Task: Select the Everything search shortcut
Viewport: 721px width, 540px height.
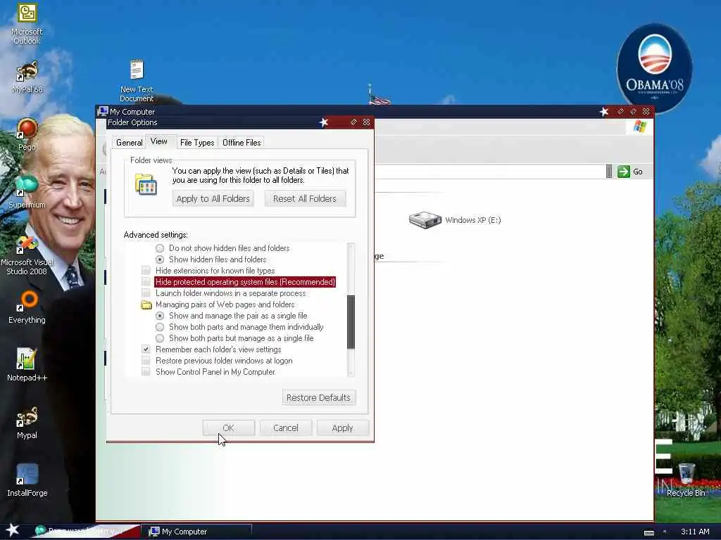Action: coord(27,308)
